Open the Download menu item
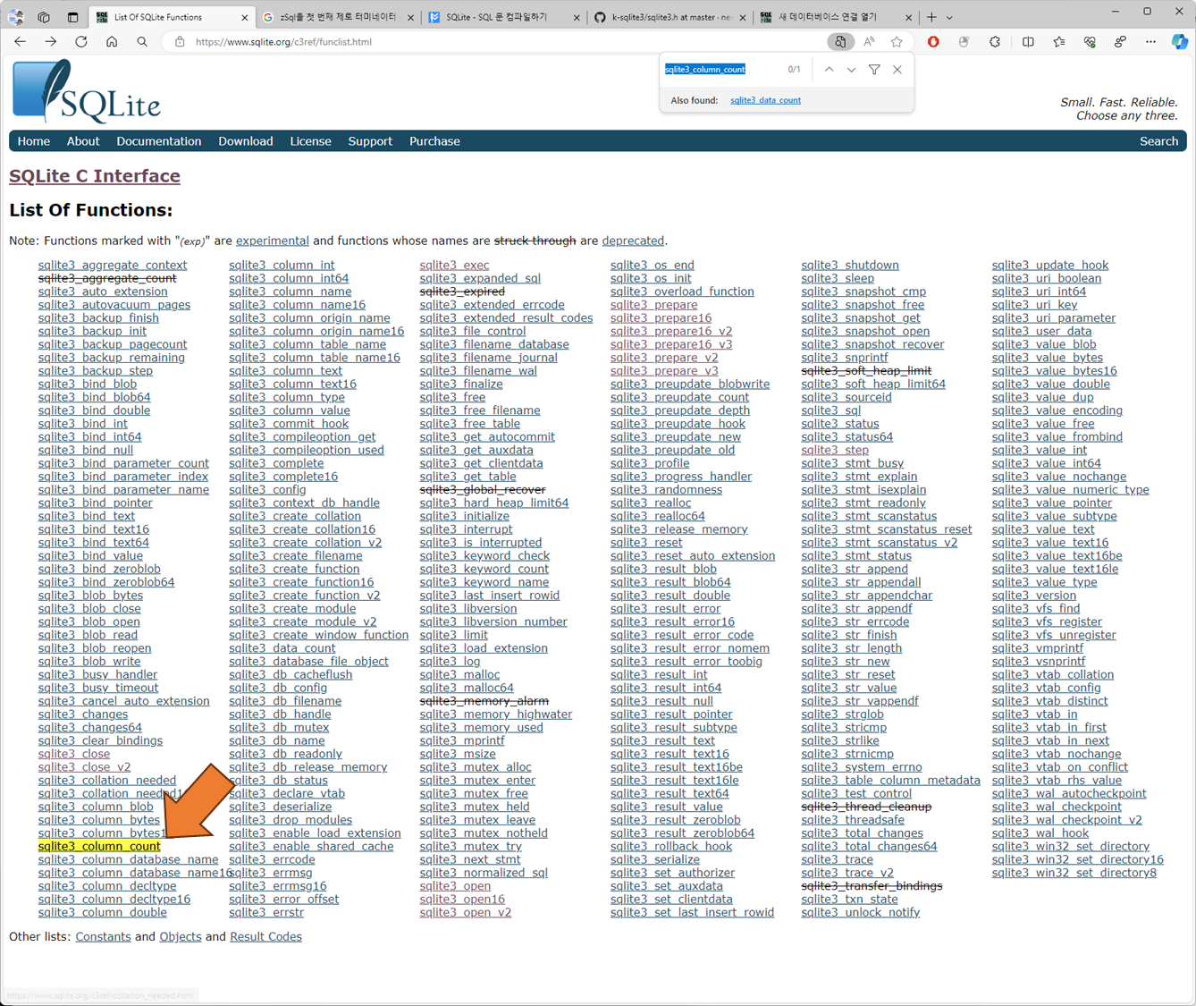The image size is (1196, 1006). click(x=246, y=141)
